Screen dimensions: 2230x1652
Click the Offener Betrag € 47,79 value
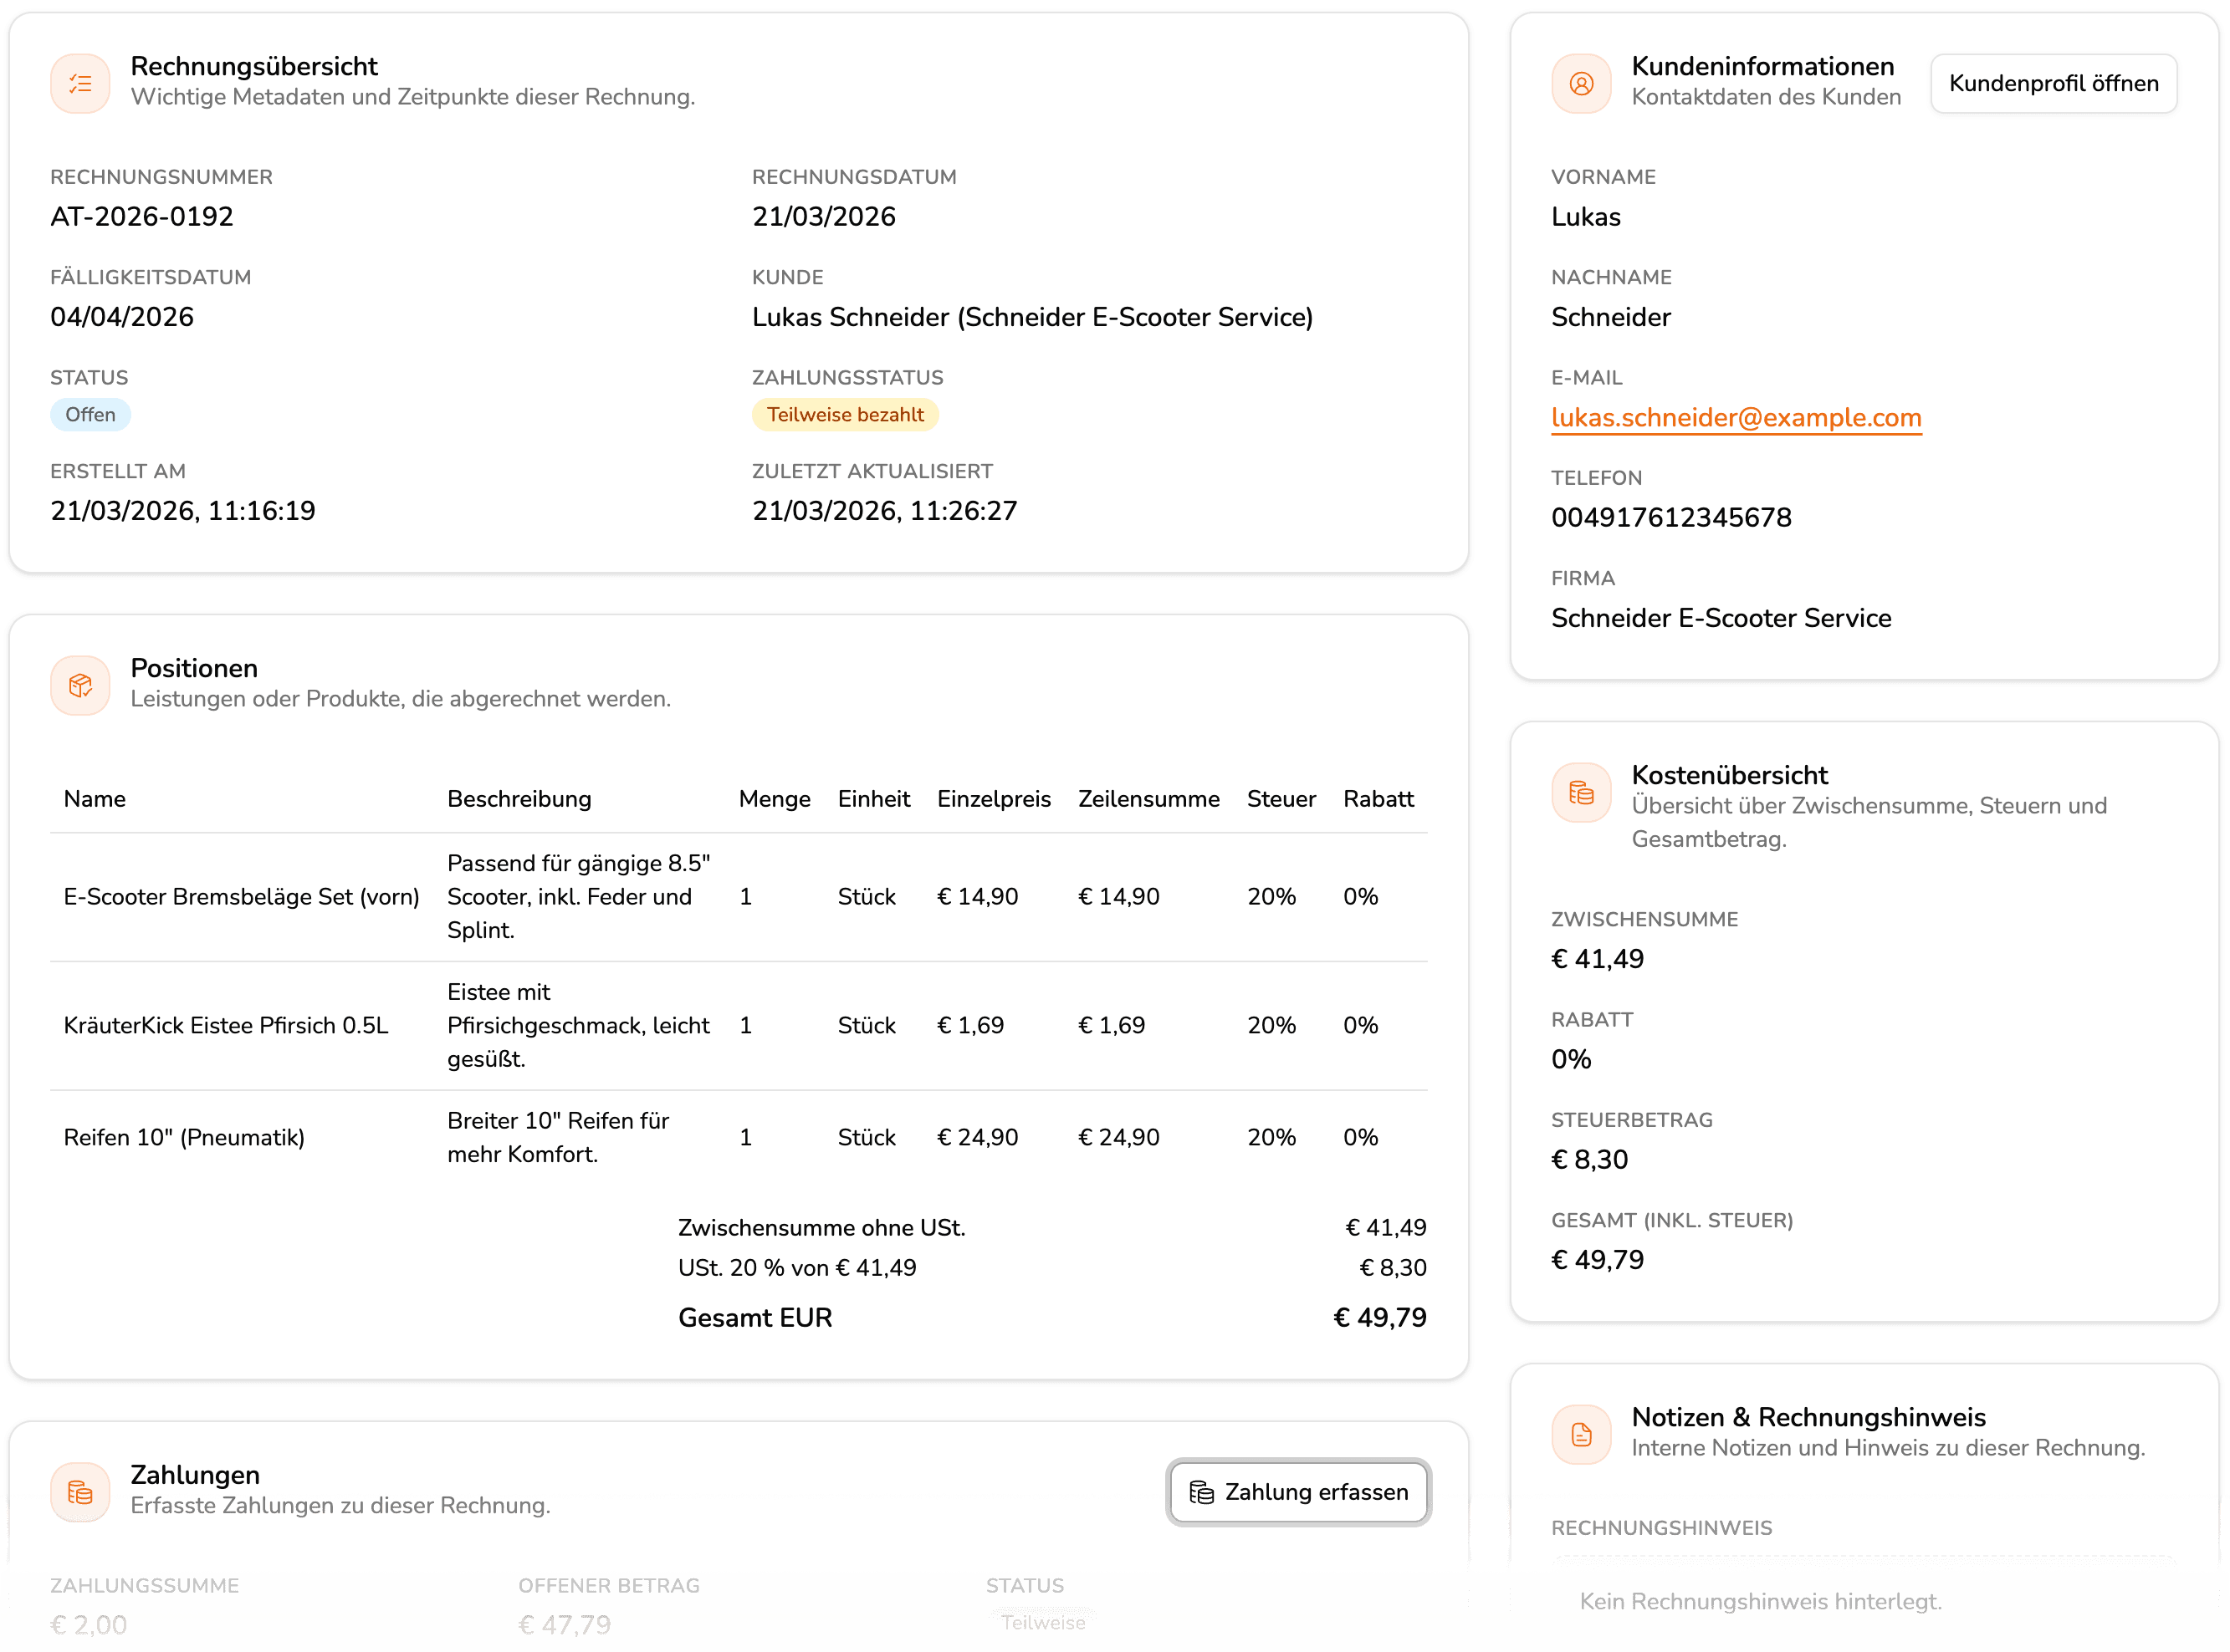(x=565, y=1624)
